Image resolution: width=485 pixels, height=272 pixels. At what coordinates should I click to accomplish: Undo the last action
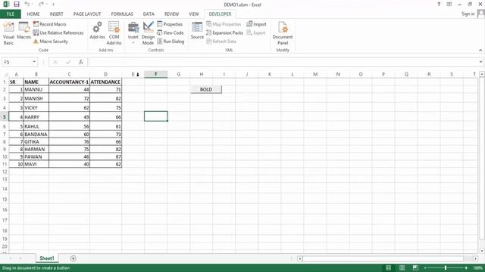click(x=27, y=5)
